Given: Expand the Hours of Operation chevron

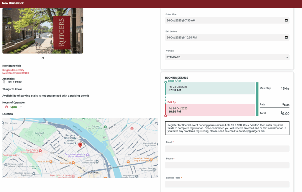Looking at the screenshot, I should pos(21,107).
